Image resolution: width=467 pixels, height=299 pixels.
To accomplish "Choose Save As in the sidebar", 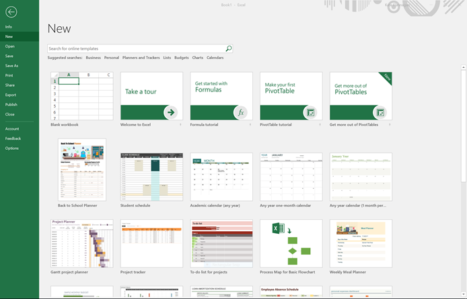I will click(x=20, y=66).
